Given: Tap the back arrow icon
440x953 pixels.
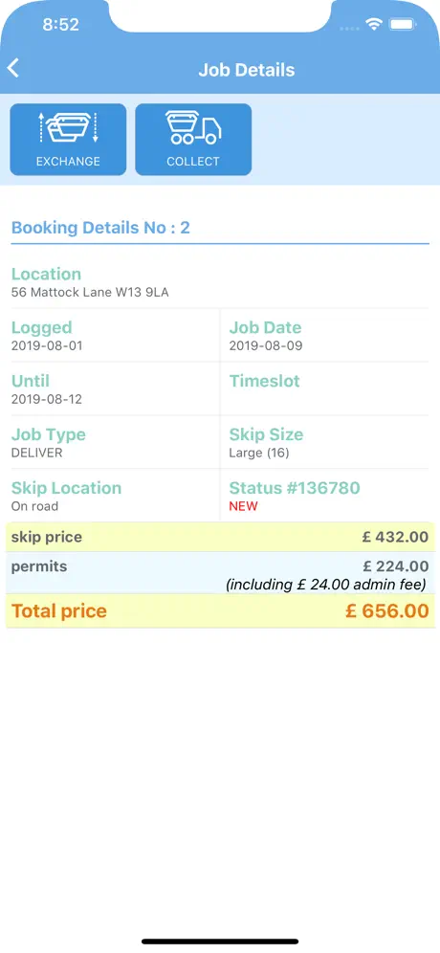Looking at the screenshot, I should pyautogui.click(x=13, y=68).
